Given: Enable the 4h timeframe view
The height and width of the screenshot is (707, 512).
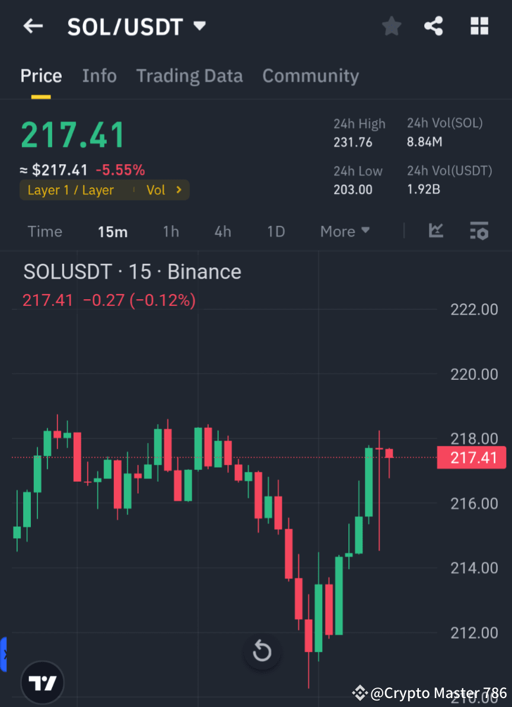Looking at the screenshot, I should pyautogui.click(x=222, y=232).
